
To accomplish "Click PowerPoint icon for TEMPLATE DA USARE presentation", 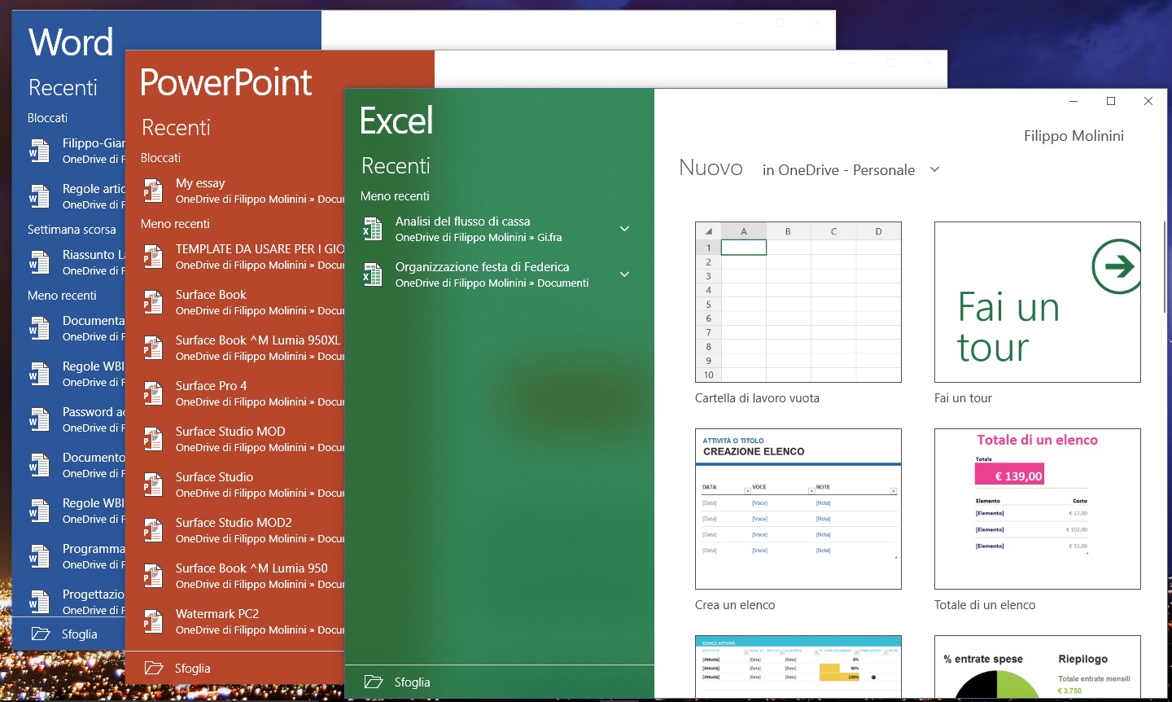I will [x=153, y=257].
